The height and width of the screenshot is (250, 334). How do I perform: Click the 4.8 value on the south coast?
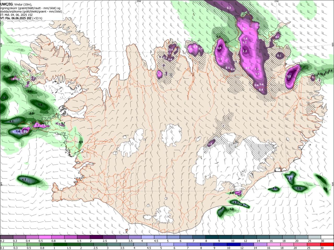[236, 202]
